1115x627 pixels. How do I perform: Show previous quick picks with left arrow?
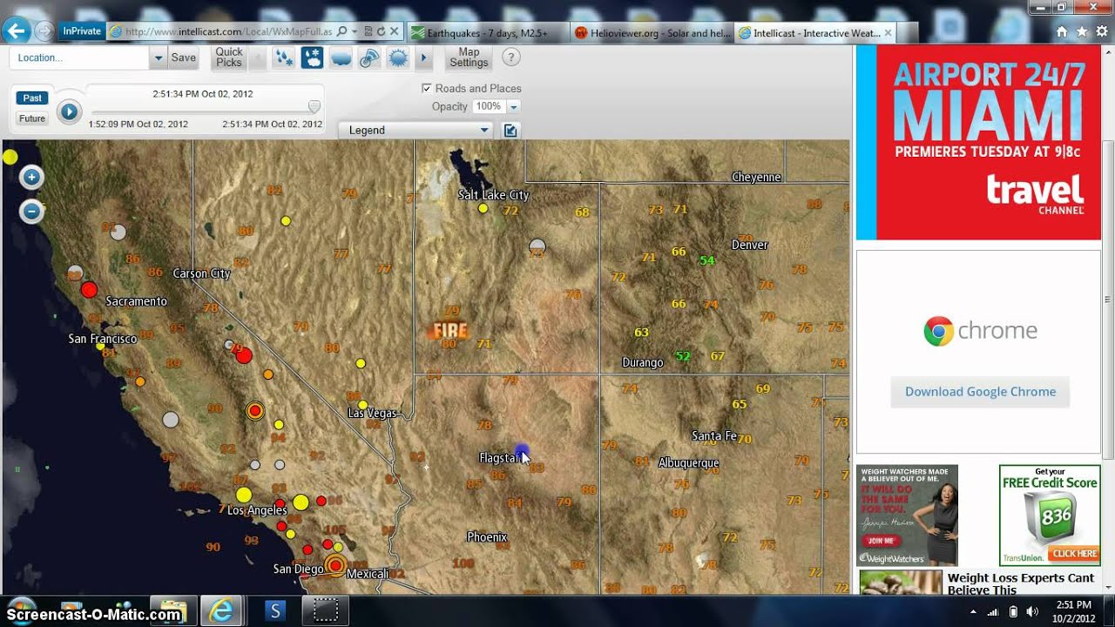(x=257, y=58)
